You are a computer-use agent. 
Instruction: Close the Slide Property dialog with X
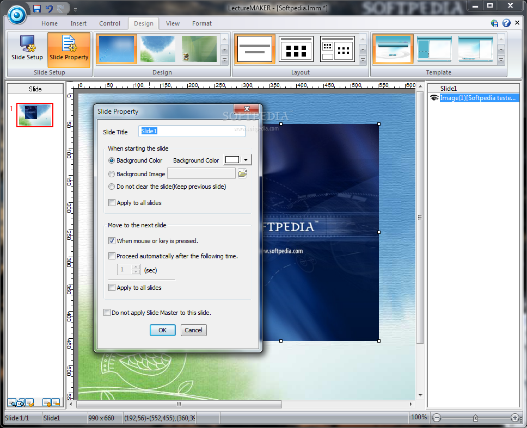pyautogui.click(x=247, y=109)
